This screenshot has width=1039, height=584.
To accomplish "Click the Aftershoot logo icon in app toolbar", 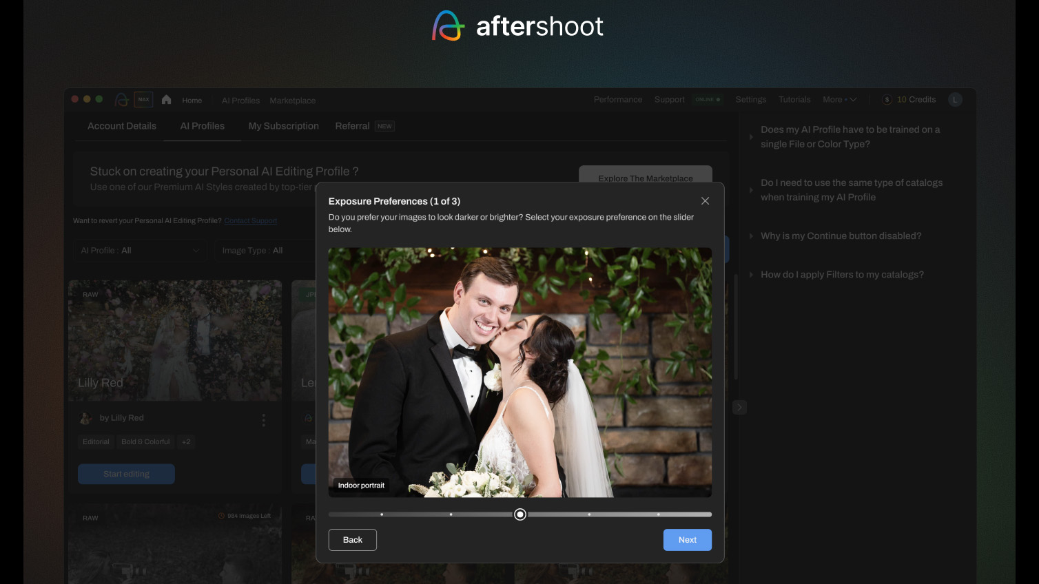I will [121, 100].
